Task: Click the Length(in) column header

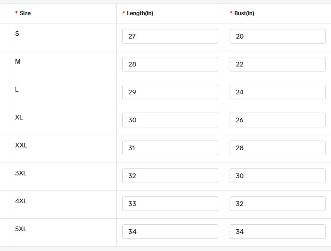Action: point(140,13)
